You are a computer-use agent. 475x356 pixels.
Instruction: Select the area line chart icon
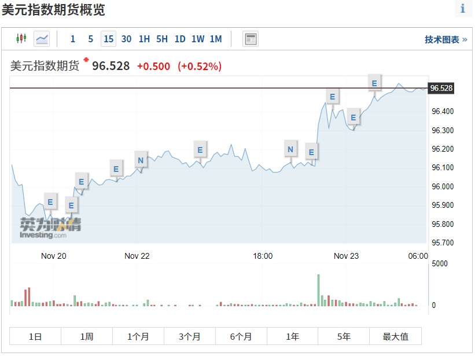[42, 39]
